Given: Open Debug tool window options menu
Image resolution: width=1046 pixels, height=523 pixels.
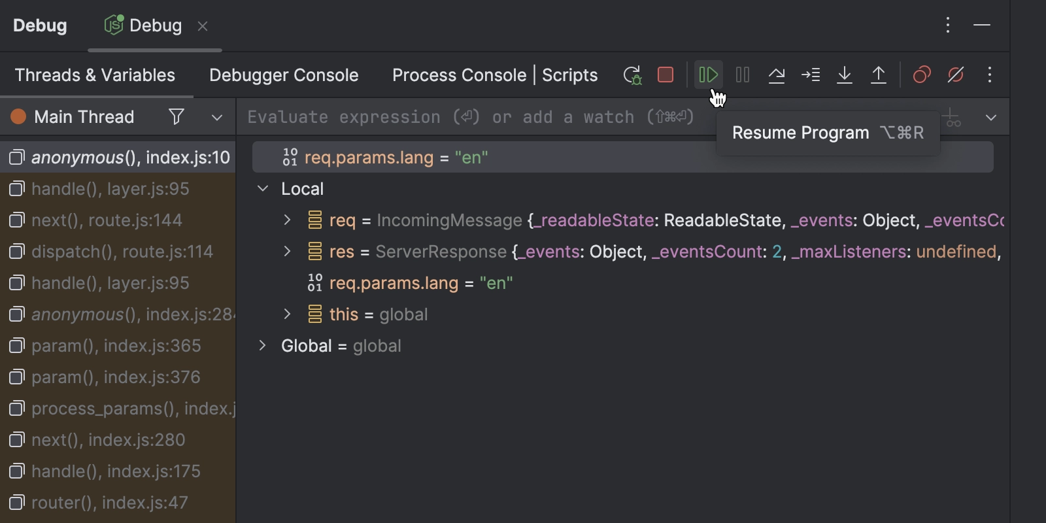Looking at the screenshot, I should [x=948, y=25].
